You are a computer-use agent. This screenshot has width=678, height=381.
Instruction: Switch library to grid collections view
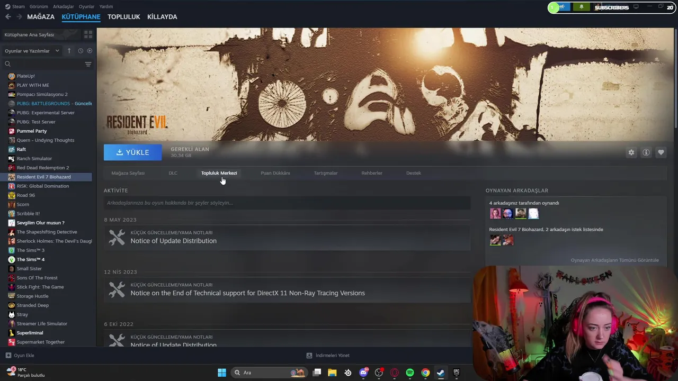pyautogui.click(x=88, y=34)
